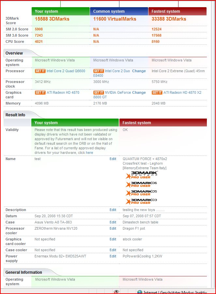Click GET IT badge beside Intel Core 2 Quad Q6600
Viewport: 216px width, 294px height.
click(40, 71)
